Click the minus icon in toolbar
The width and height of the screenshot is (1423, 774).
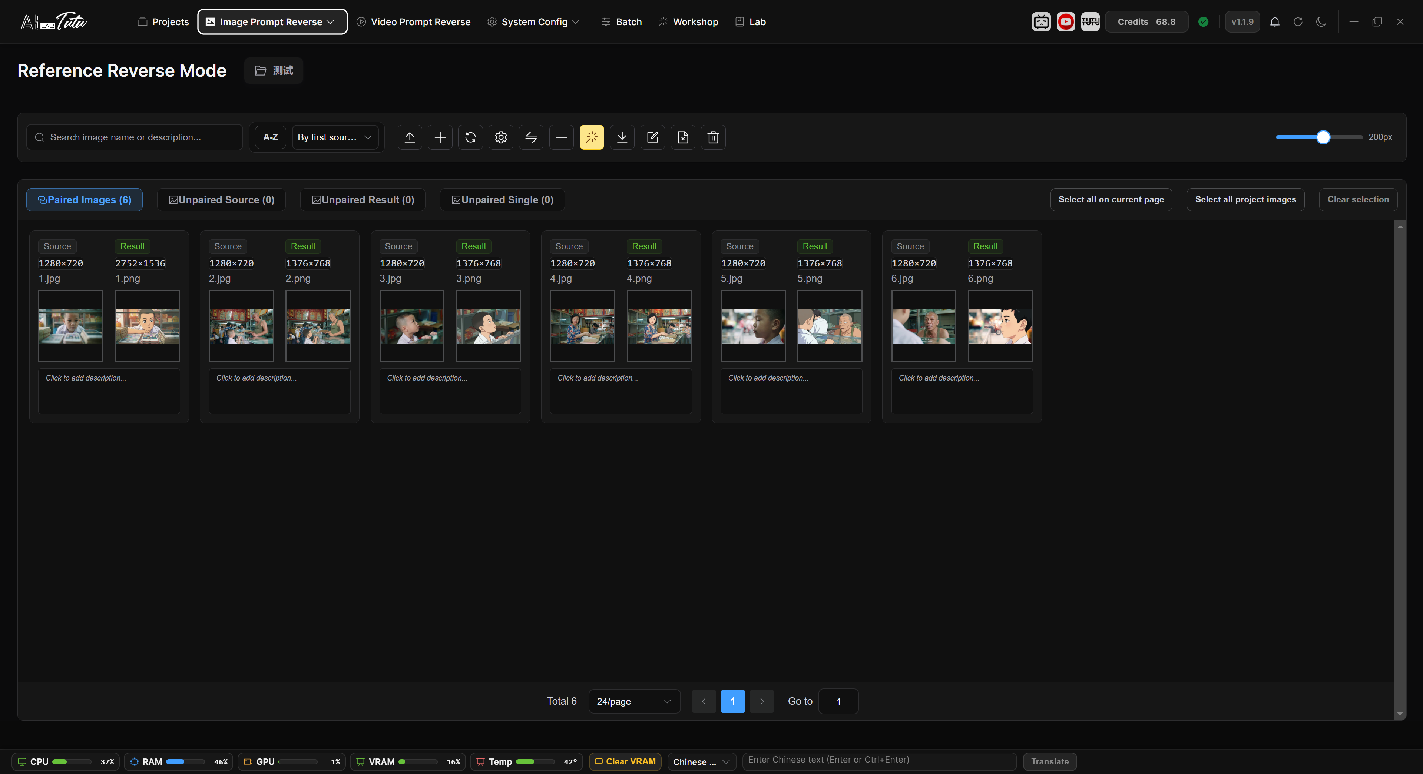click(x=561, y=137)
